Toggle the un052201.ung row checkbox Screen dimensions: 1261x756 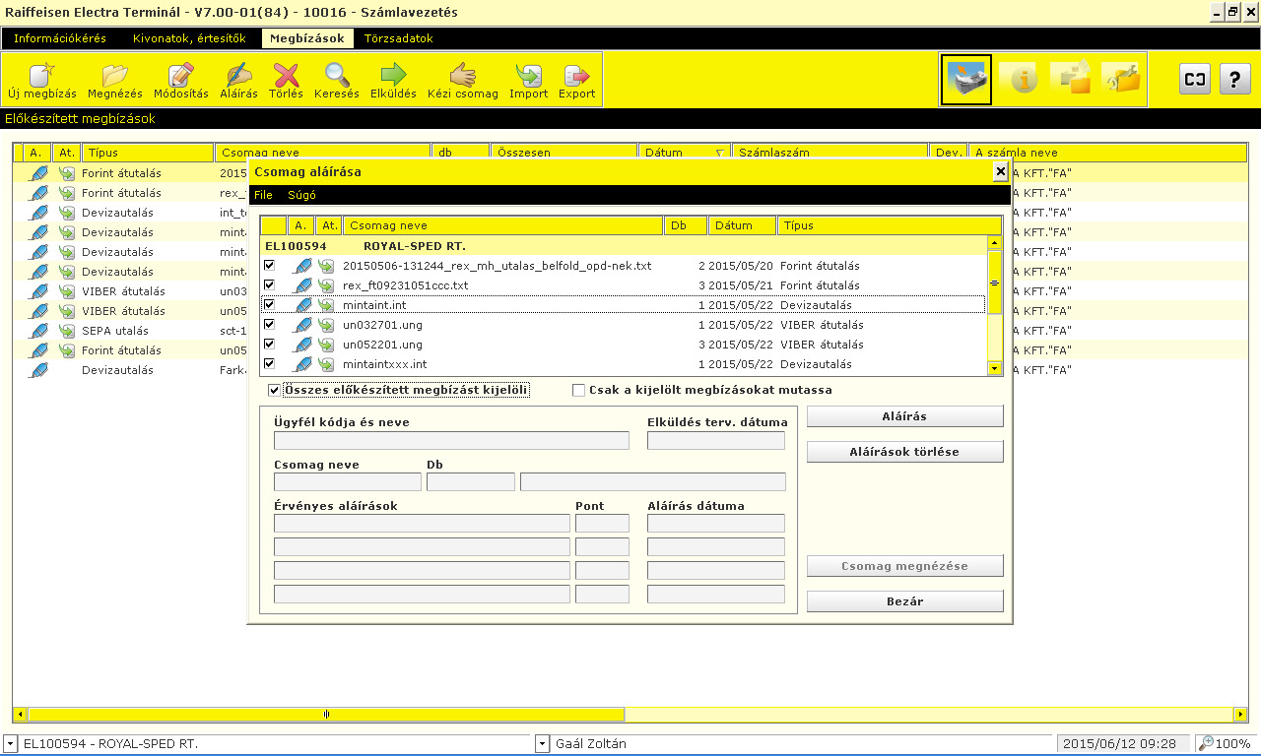269,345
